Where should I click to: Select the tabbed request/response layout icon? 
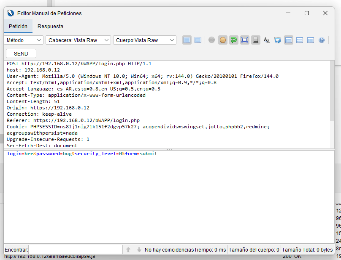pos(289,40)
